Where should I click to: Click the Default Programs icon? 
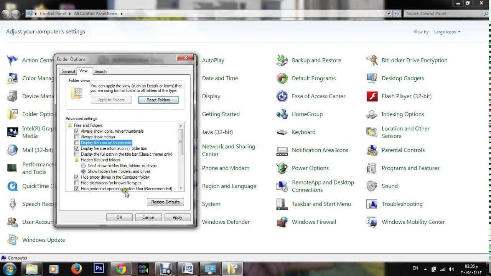(x=282, y=78)
